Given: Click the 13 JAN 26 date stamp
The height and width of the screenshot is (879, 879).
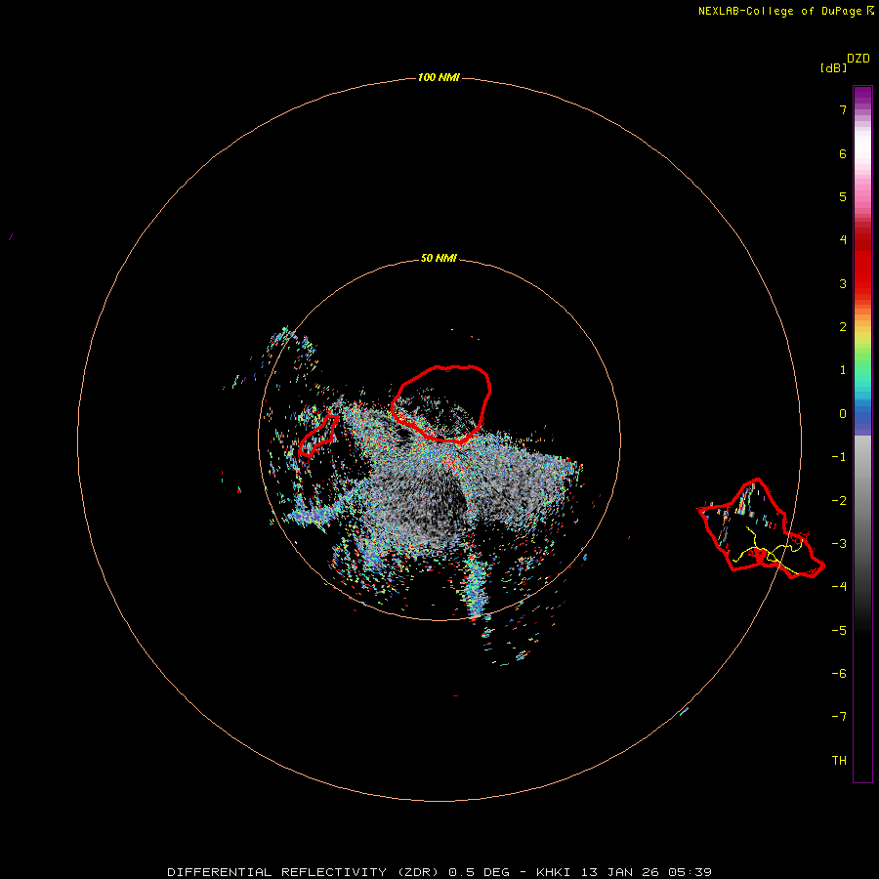Looking at the screenshot, I should coord(619,872).
